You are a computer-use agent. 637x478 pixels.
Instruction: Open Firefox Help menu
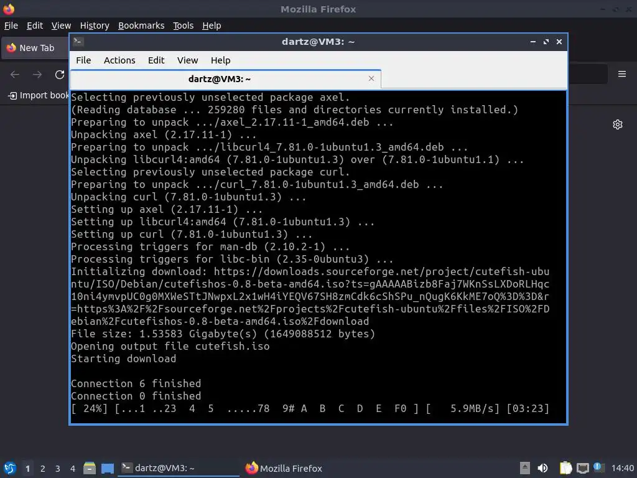212,26
